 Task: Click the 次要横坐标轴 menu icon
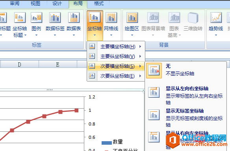click(92, 66)
